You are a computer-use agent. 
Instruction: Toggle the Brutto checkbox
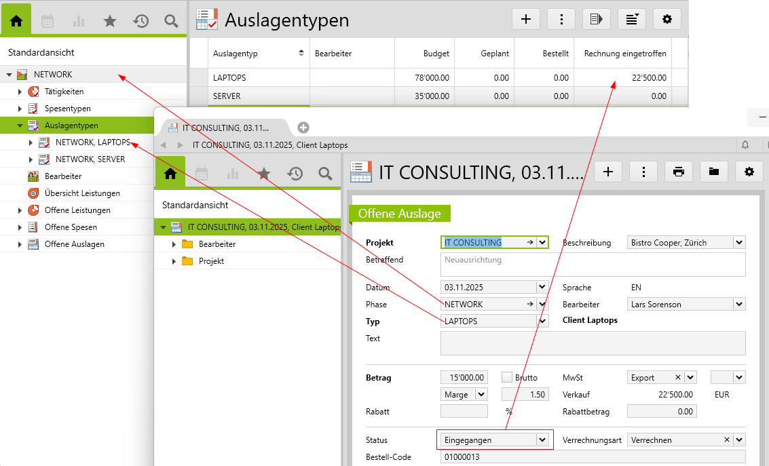(x=507, y=377)
